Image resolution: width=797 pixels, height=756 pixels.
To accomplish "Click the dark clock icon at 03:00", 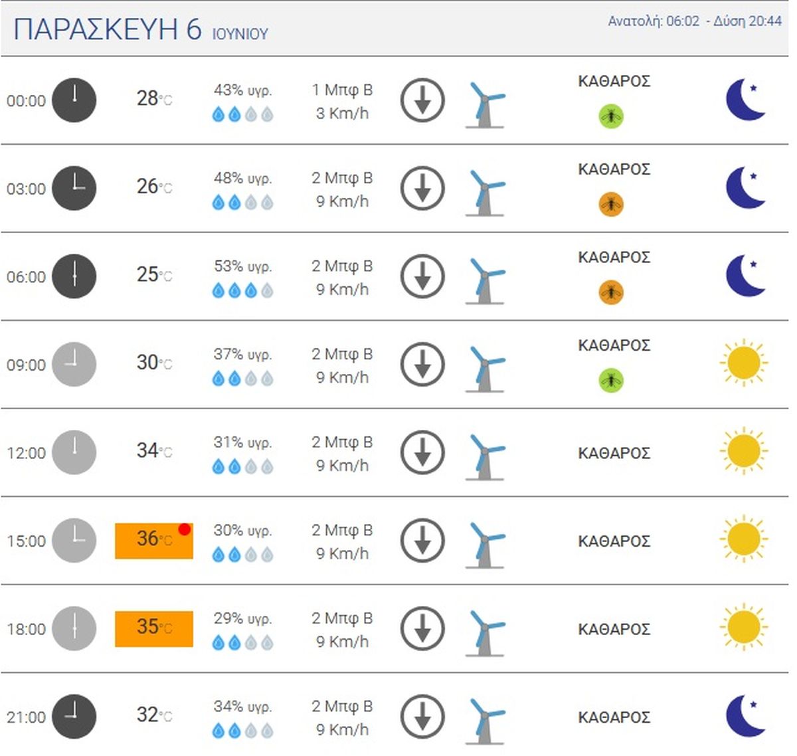I will point(74,188).
